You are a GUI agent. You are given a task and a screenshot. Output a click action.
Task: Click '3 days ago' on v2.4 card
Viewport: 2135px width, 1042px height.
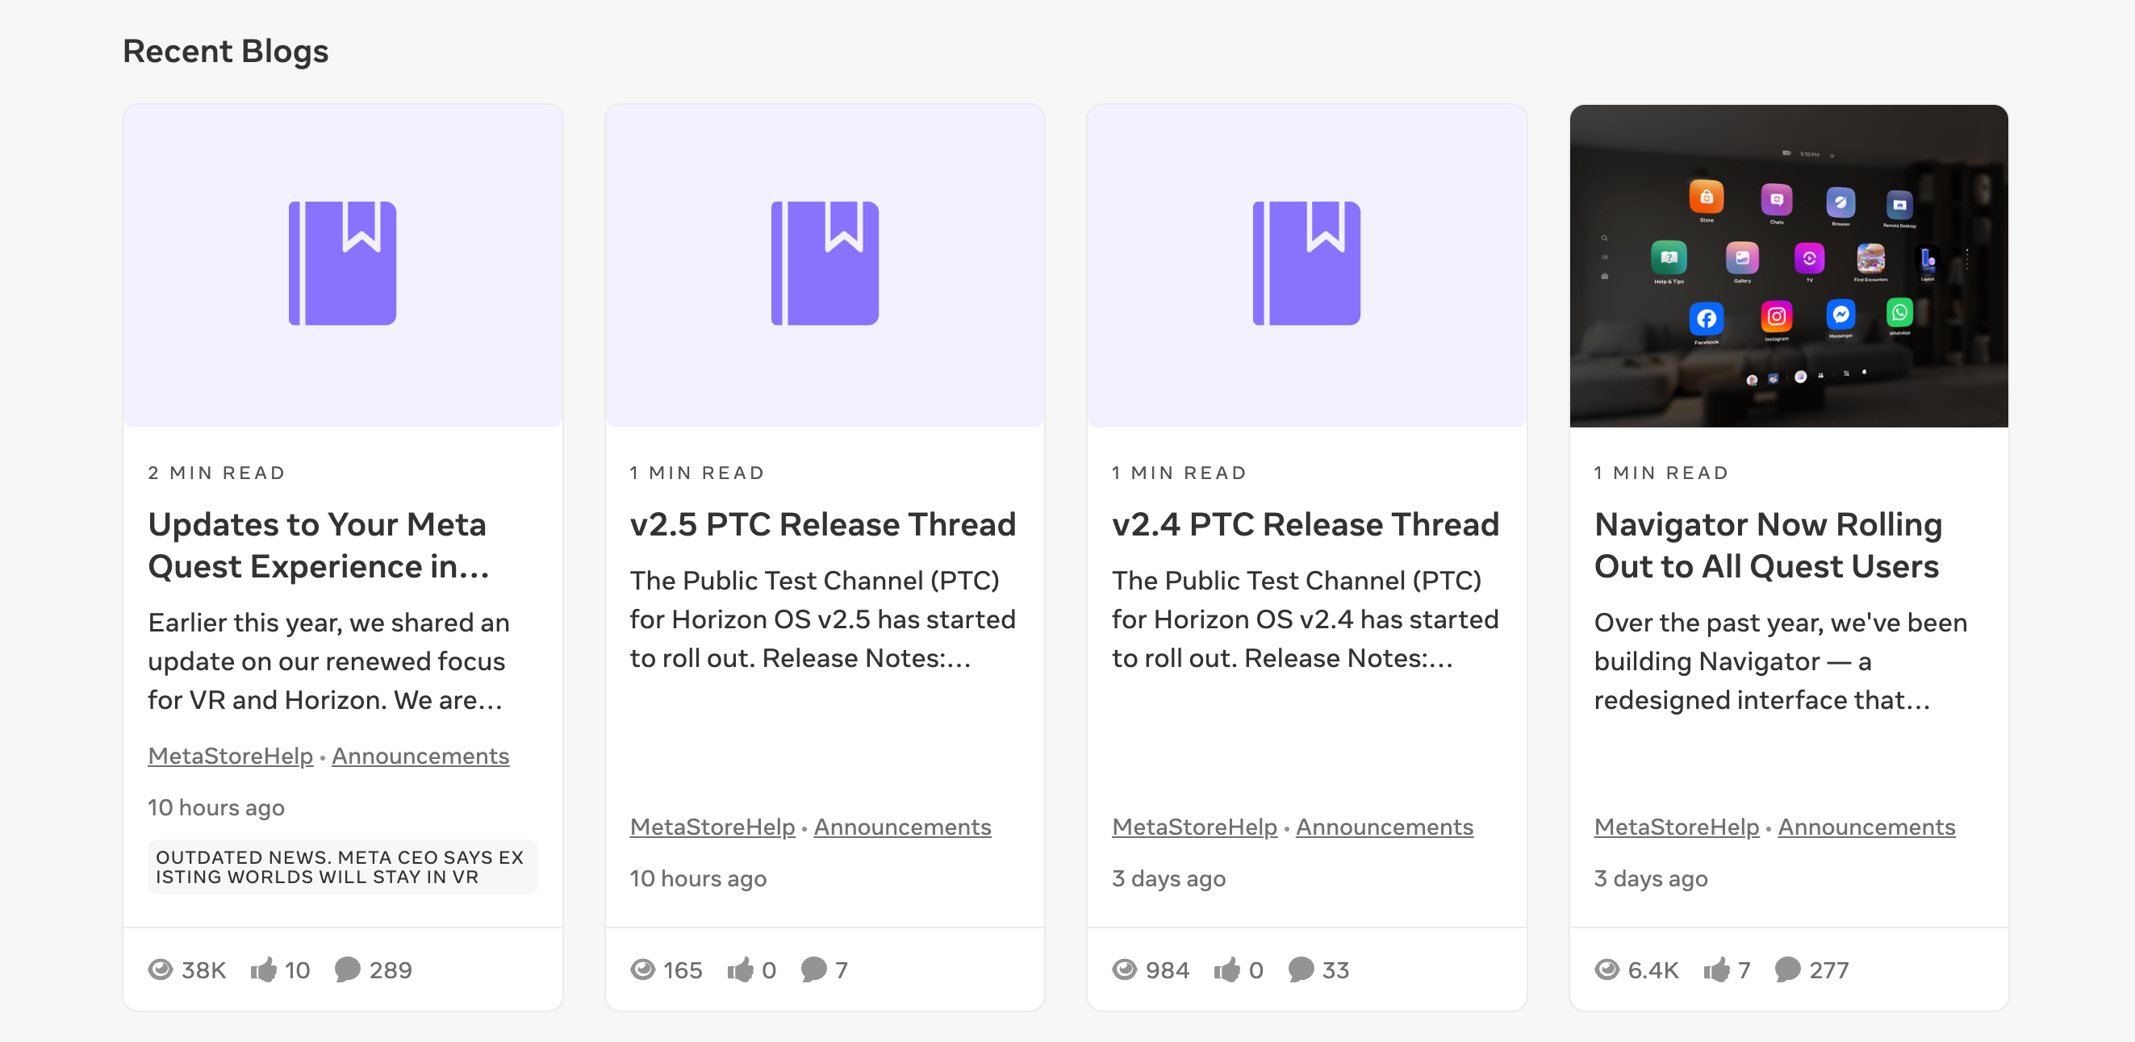(x=1168, y=878)
